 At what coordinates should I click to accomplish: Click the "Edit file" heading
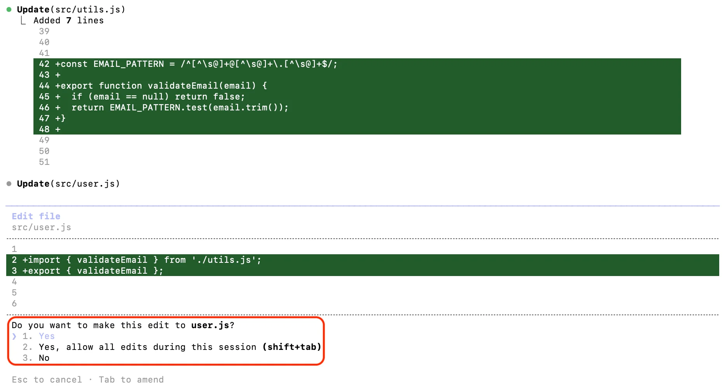[36, 216]
